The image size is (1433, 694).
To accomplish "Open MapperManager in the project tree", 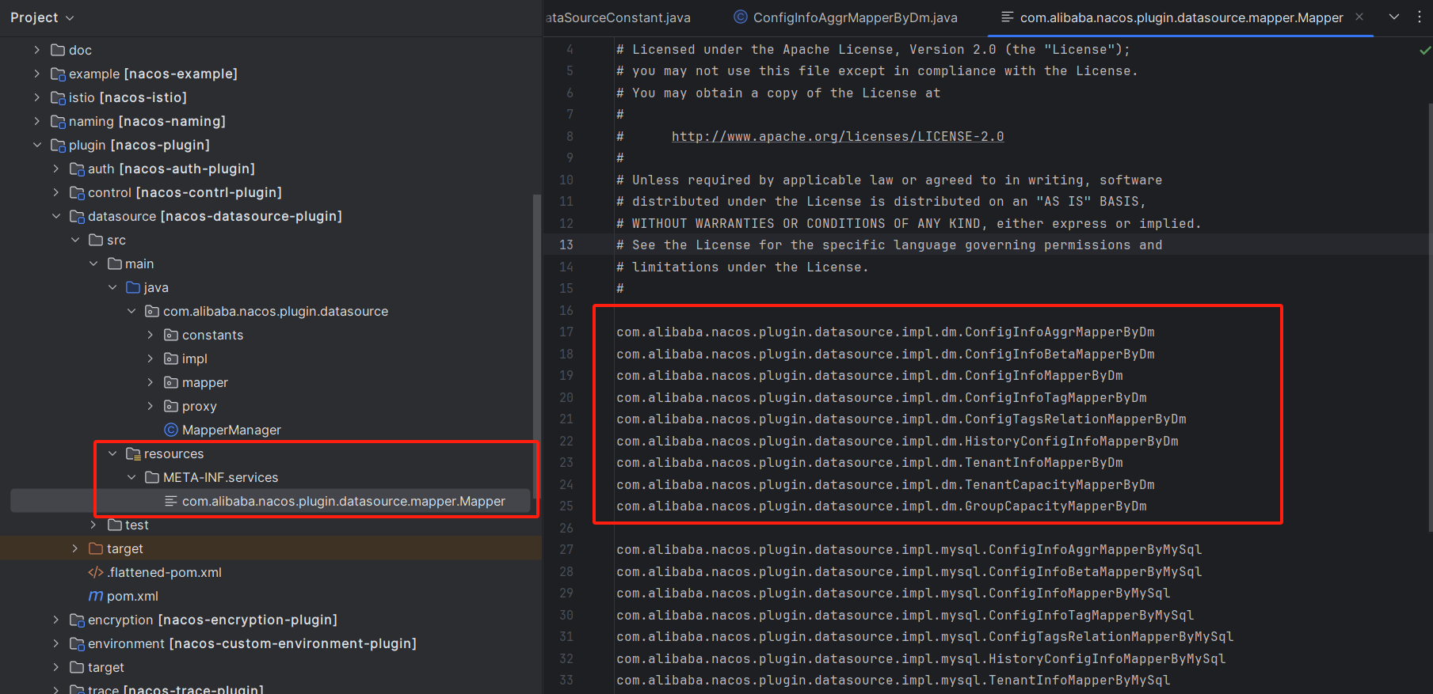I will point(231,430).
